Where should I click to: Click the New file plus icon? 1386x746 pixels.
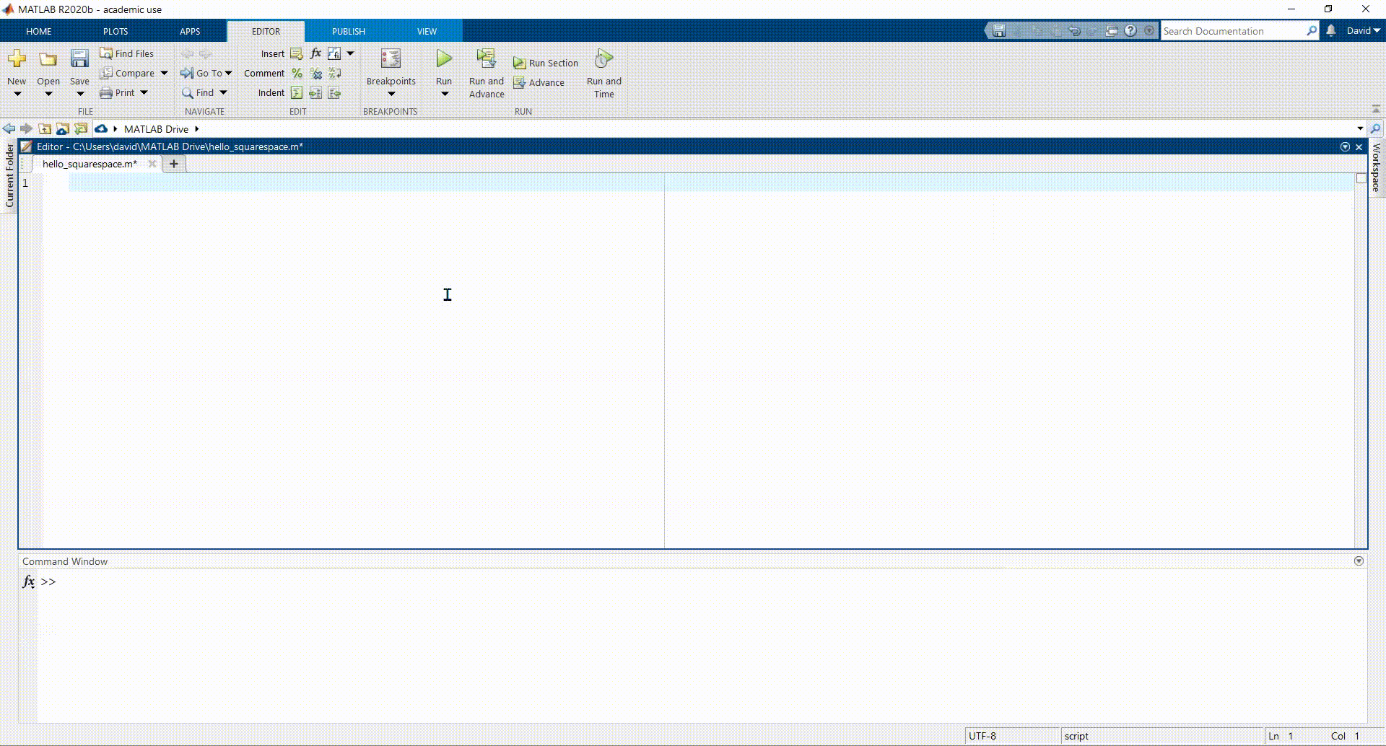point(17,58)
